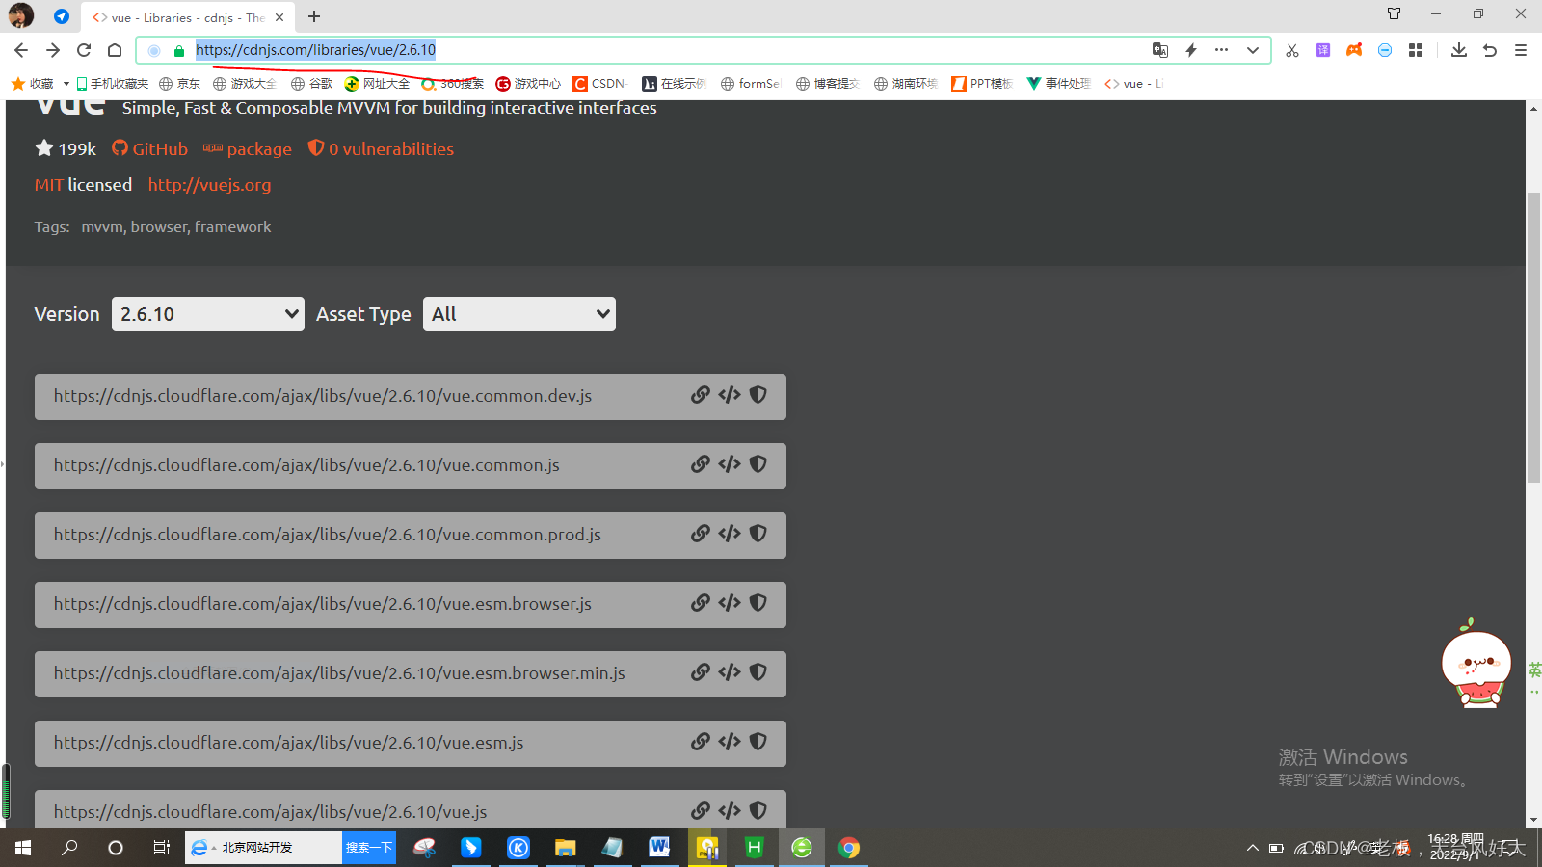Copy URL icon for vue.common.dev.js

[701, 395]
